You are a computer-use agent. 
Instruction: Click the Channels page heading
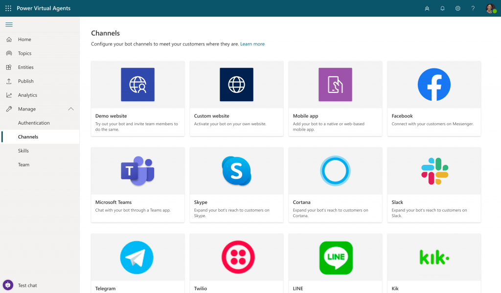click(x=106, y=33)
